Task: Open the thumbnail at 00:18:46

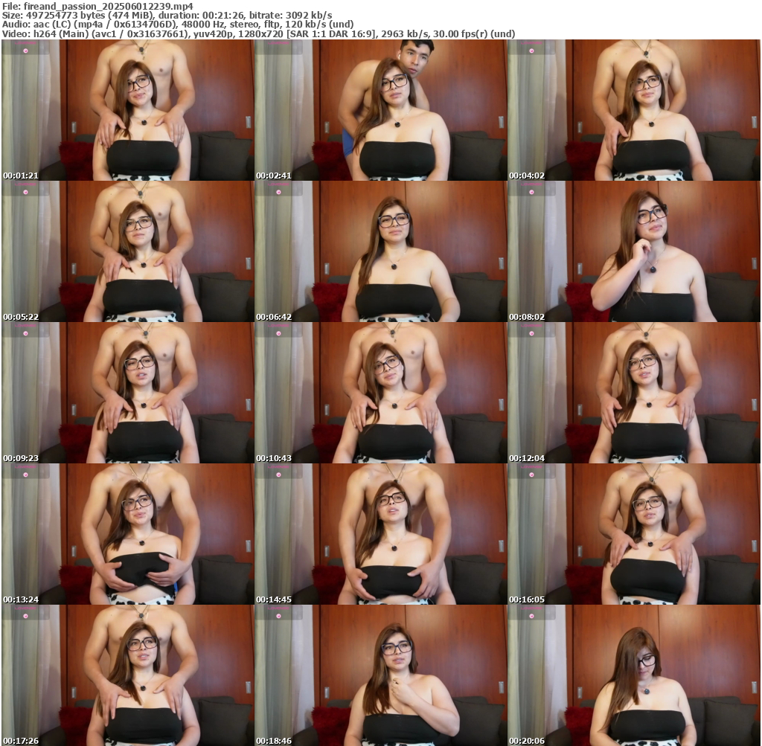Action: coord(380,675)
